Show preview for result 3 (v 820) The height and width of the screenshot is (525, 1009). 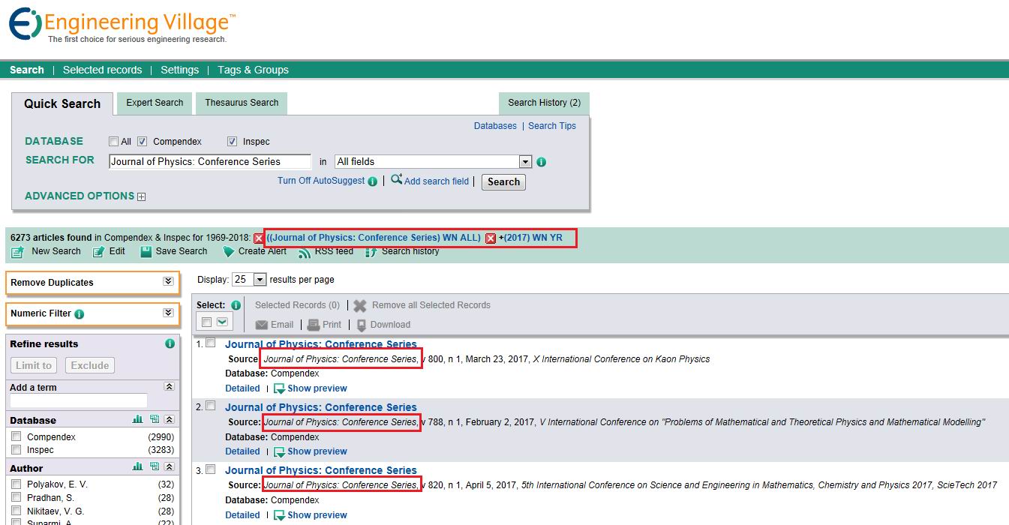(310, 515)
